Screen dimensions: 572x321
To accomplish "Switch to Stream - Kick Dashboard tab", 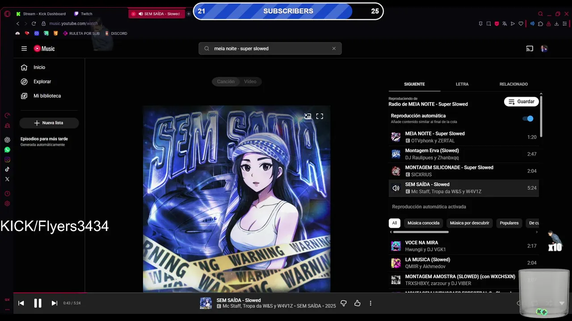I will pos(41,14).
